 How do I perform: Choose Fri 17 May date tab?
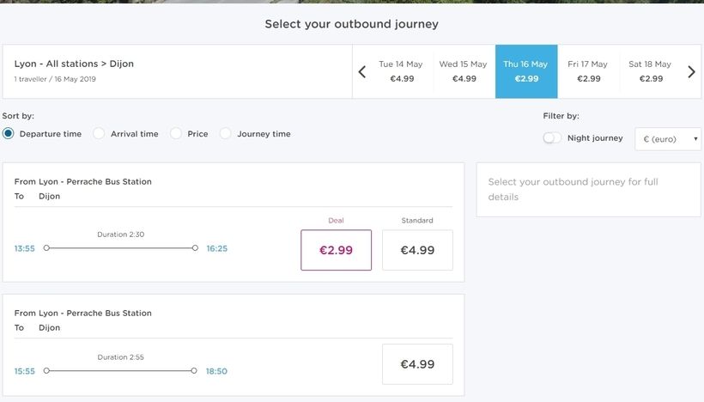coord(588,71)
